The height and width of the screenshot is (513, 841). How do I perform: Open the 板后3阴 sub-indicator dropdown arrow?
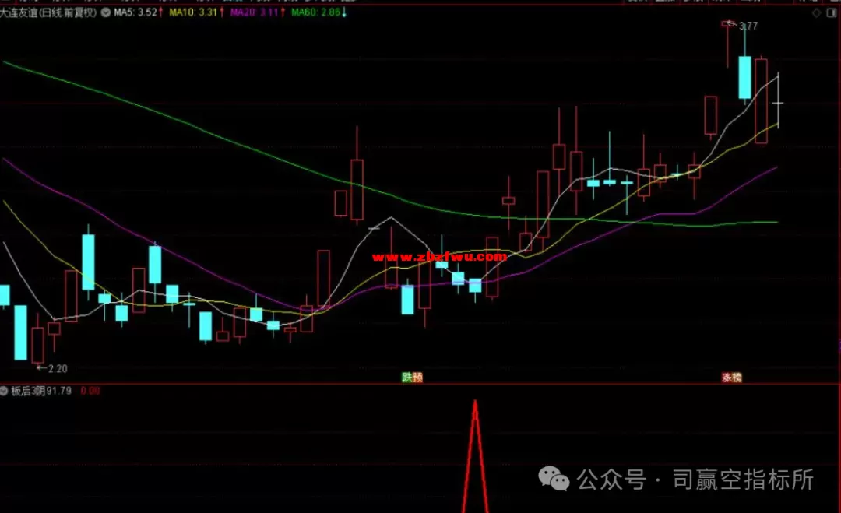pyautogui.click(x=4, y=392)
